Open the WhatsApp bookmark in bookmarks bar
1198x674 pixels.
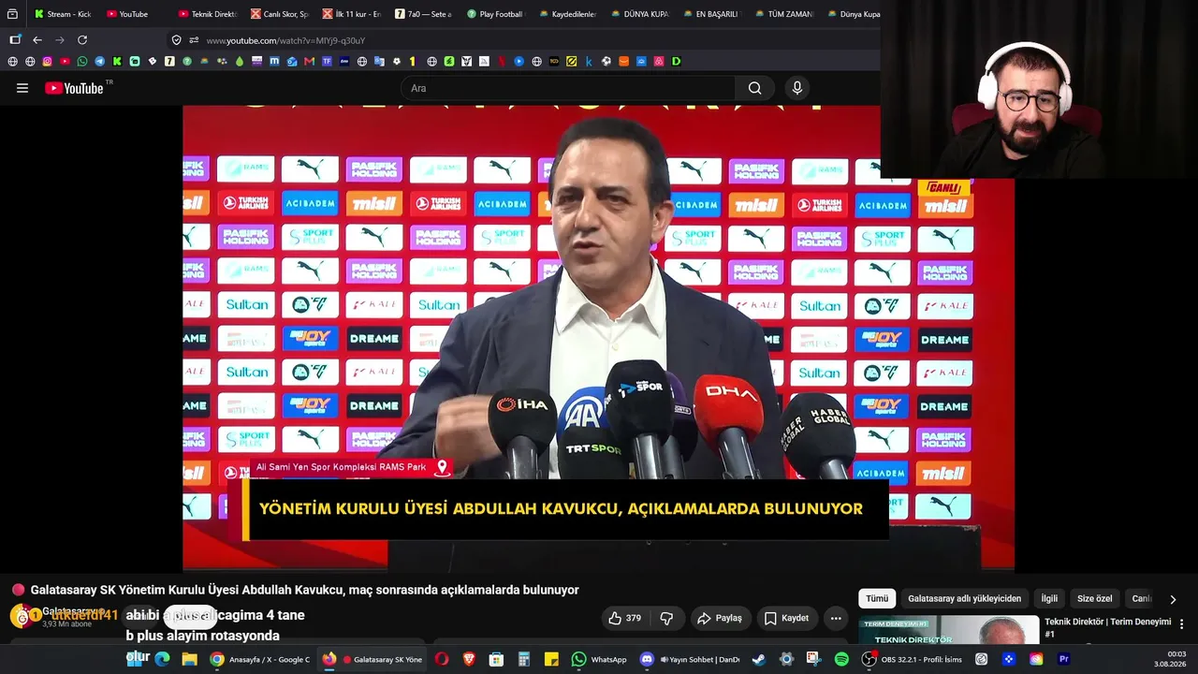point(82,62)
